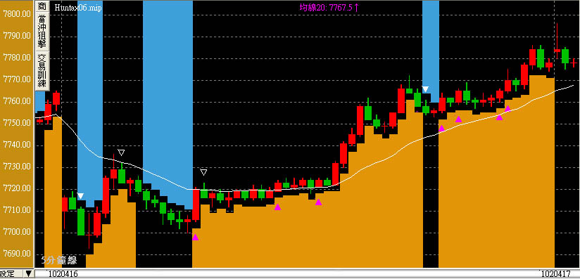Click the hollow down-triangle marker near 7727
The width and height of the screenshot is (580, 279).
coord(203,172)
